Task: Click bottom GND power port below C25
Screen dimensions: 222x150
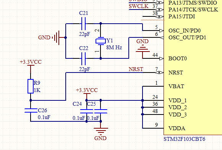Action: 100,131
